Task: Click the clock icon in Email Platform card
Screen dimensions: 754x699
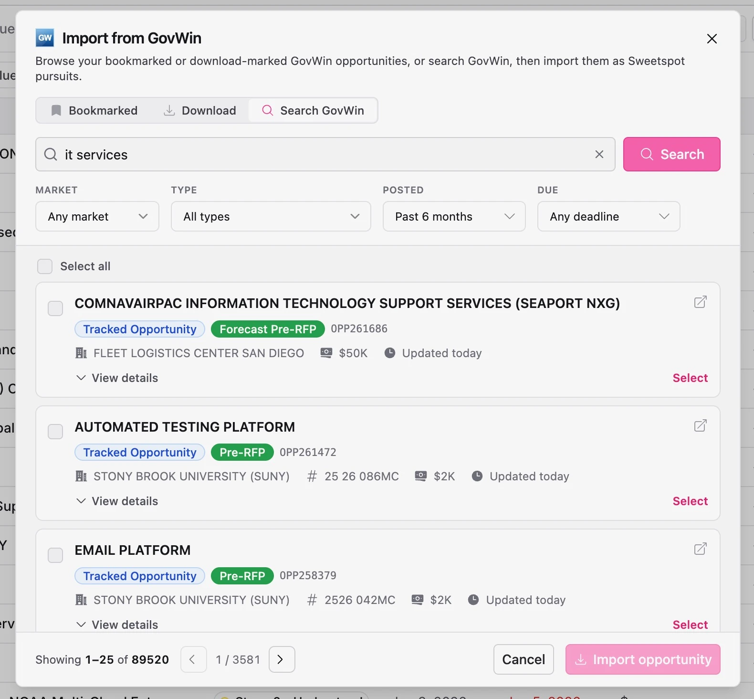Action: pyautogui.click(x=473, y=600)
